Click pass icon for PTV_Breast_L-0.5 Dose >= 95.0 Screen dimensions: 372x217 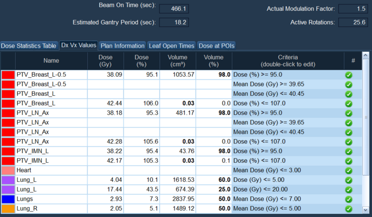click(349, 75)
